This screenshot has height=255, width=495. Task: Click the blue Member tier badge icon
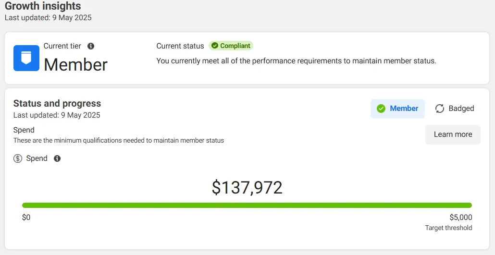[x=26, y=58]
